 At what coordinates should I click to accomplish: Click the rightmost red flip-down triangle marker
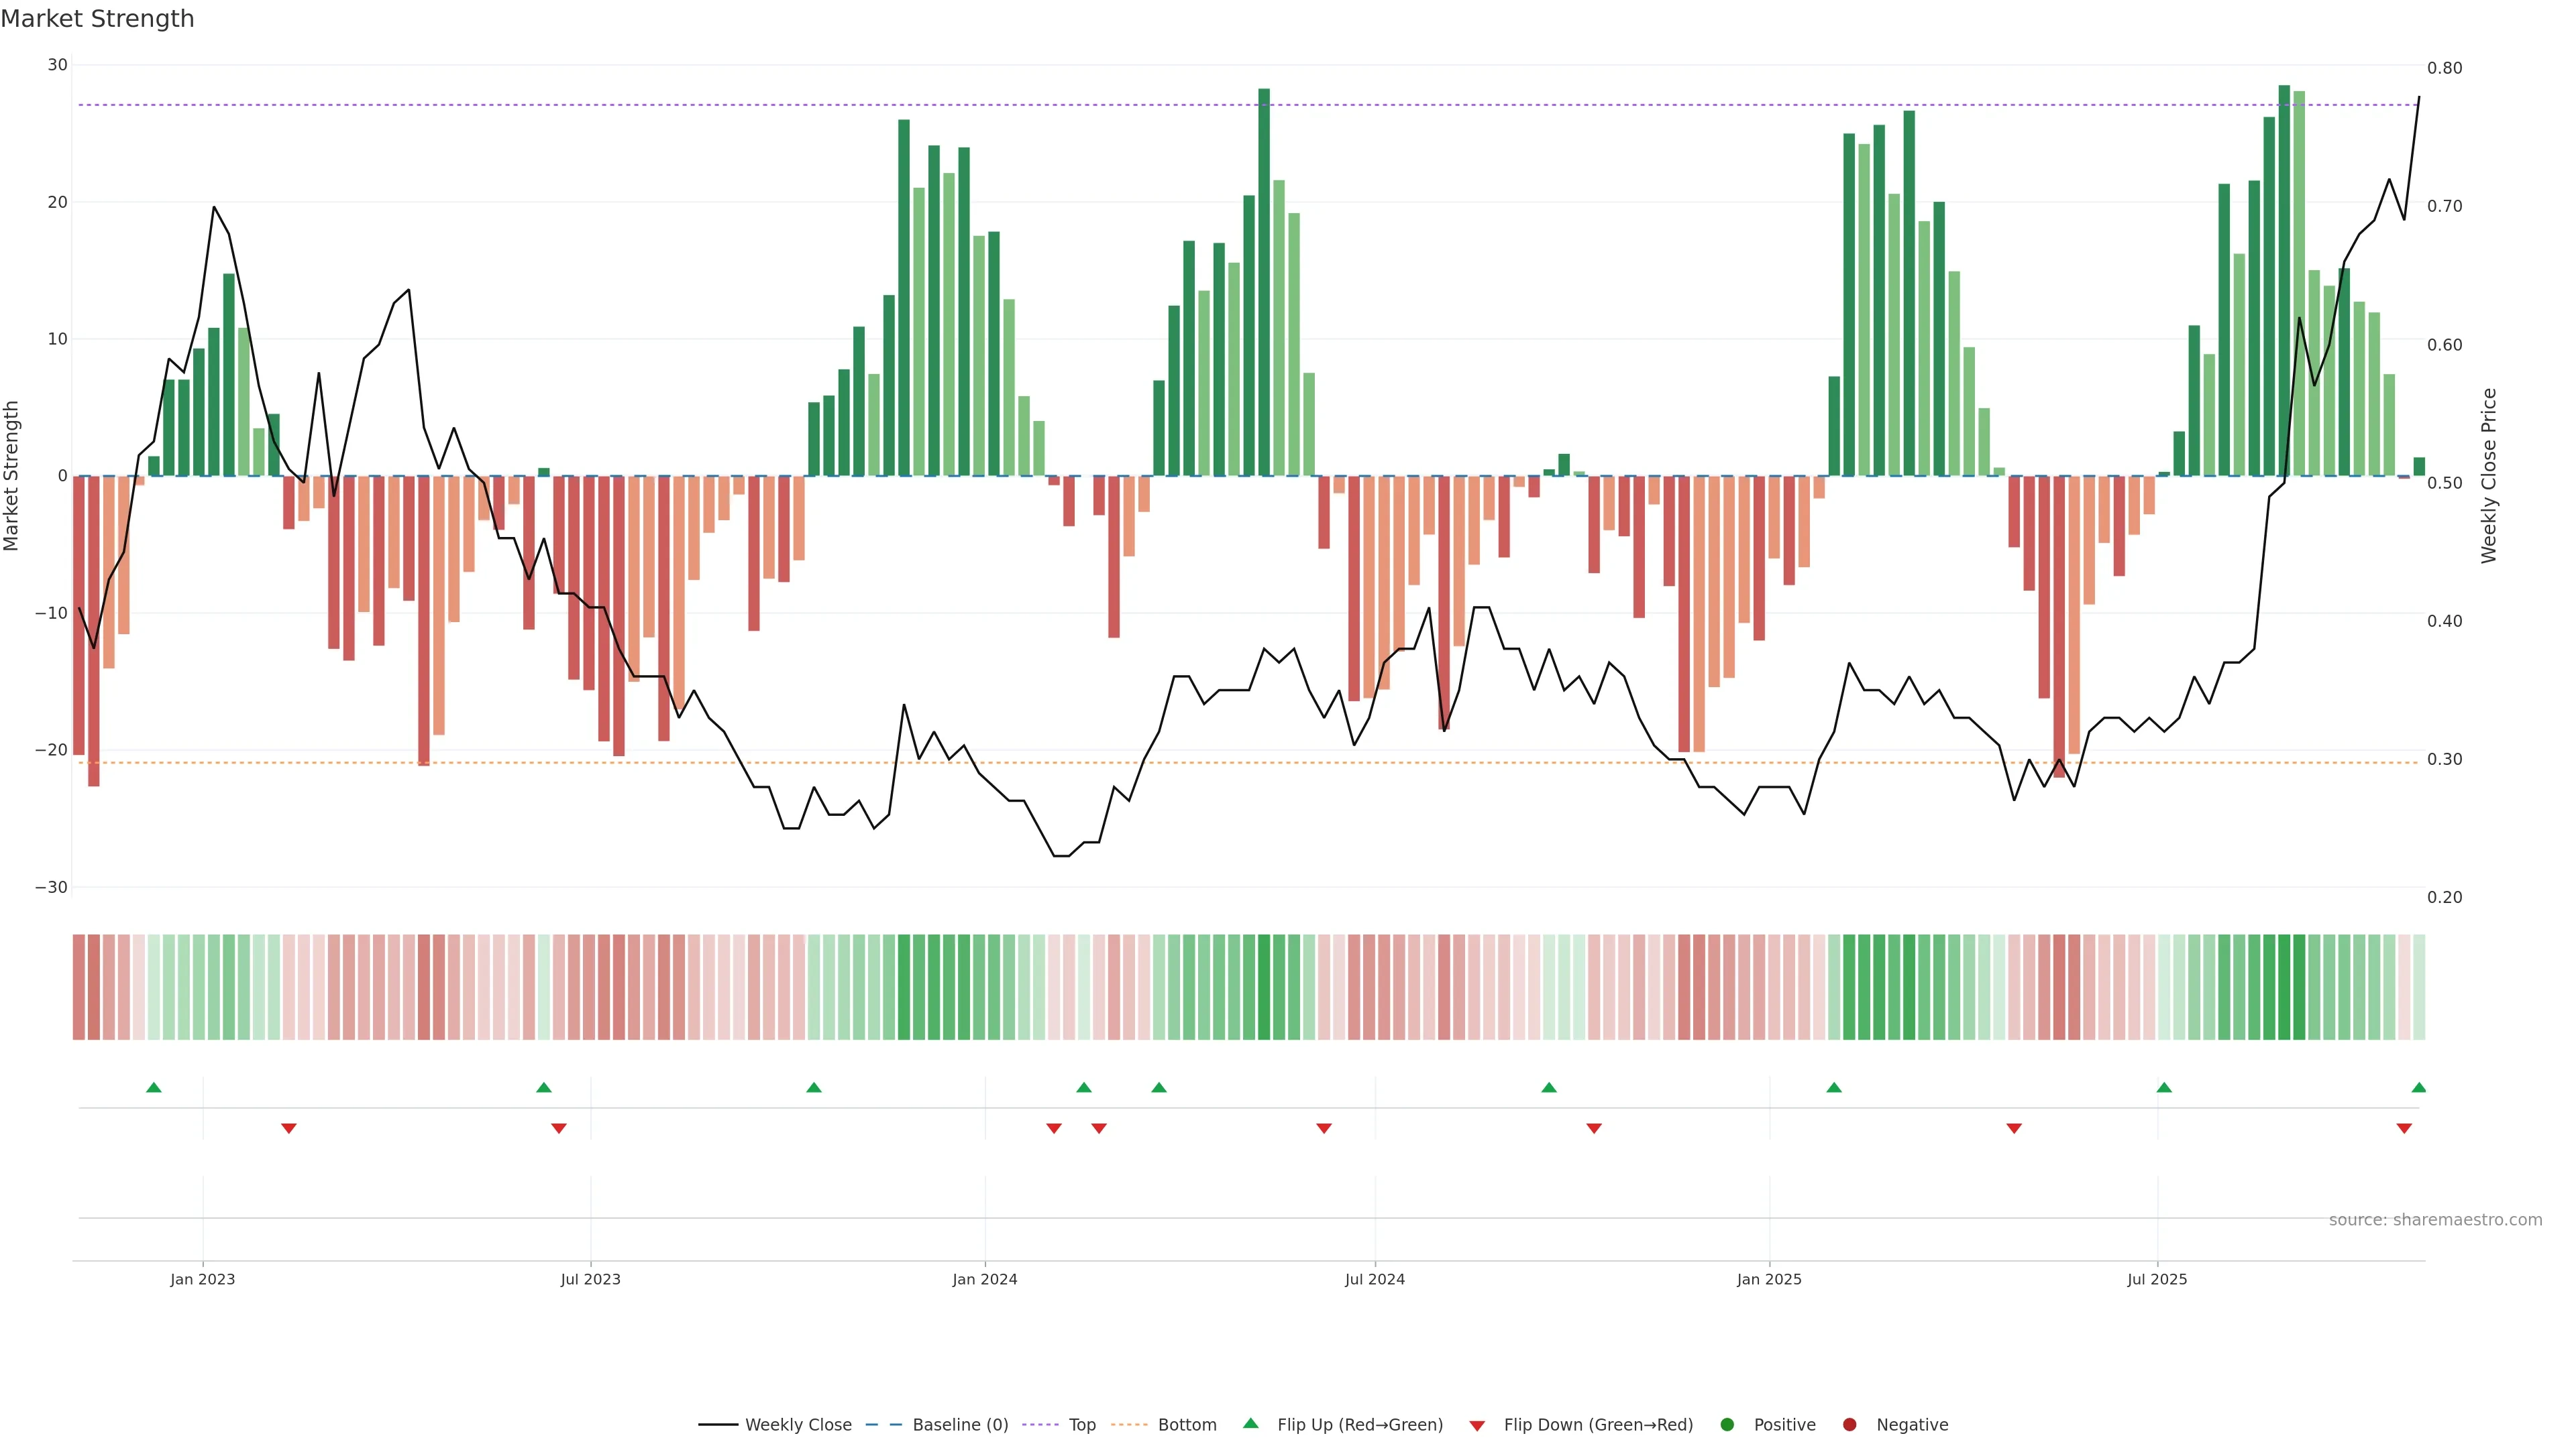(2404, 1128)
